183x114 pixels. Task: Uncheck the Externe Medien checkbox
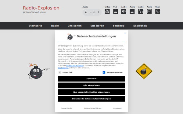(x=104, y=72)
